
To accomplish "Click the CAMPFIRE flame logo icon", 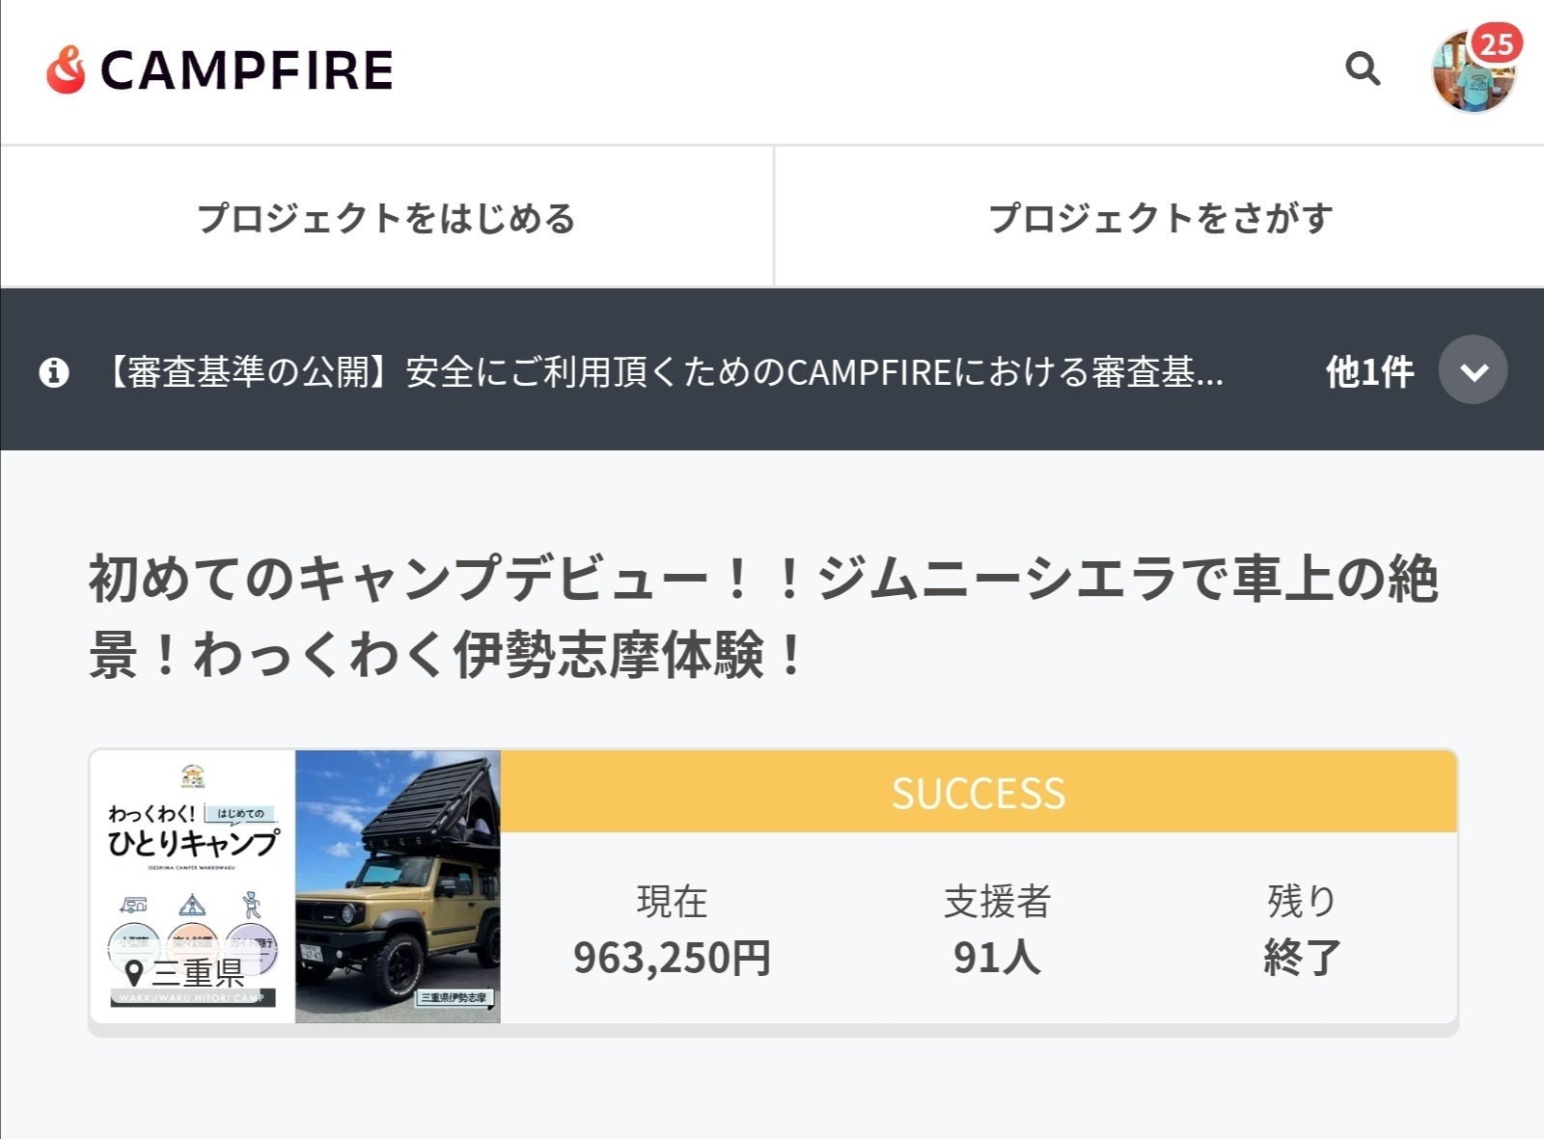I will (x=66, y=70).
